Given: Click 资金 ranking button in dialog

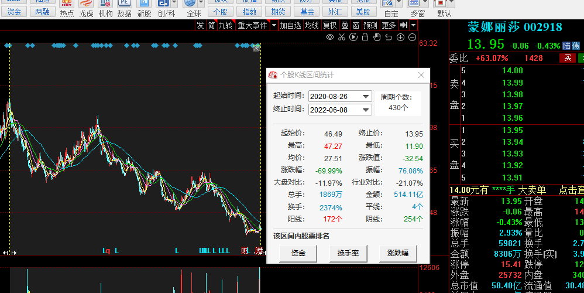Looking at the screenshot, I should point(298,253).
